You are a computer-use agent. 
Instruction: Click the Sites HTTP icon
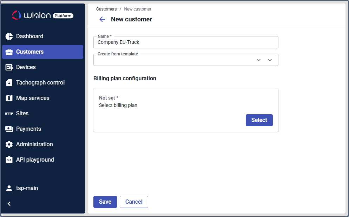(x=9, y=114)
